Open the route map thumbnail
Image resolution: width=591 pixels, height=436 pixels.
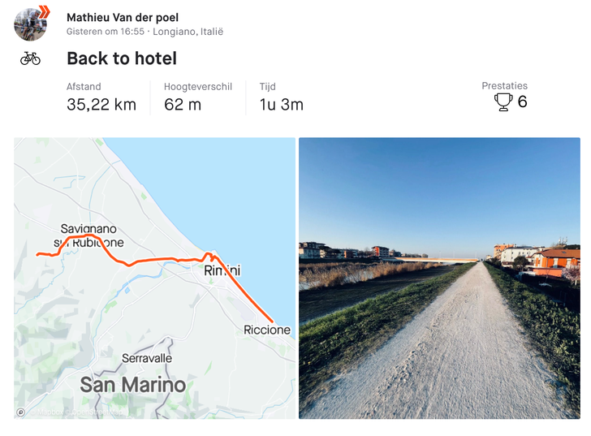click(154, 278)
